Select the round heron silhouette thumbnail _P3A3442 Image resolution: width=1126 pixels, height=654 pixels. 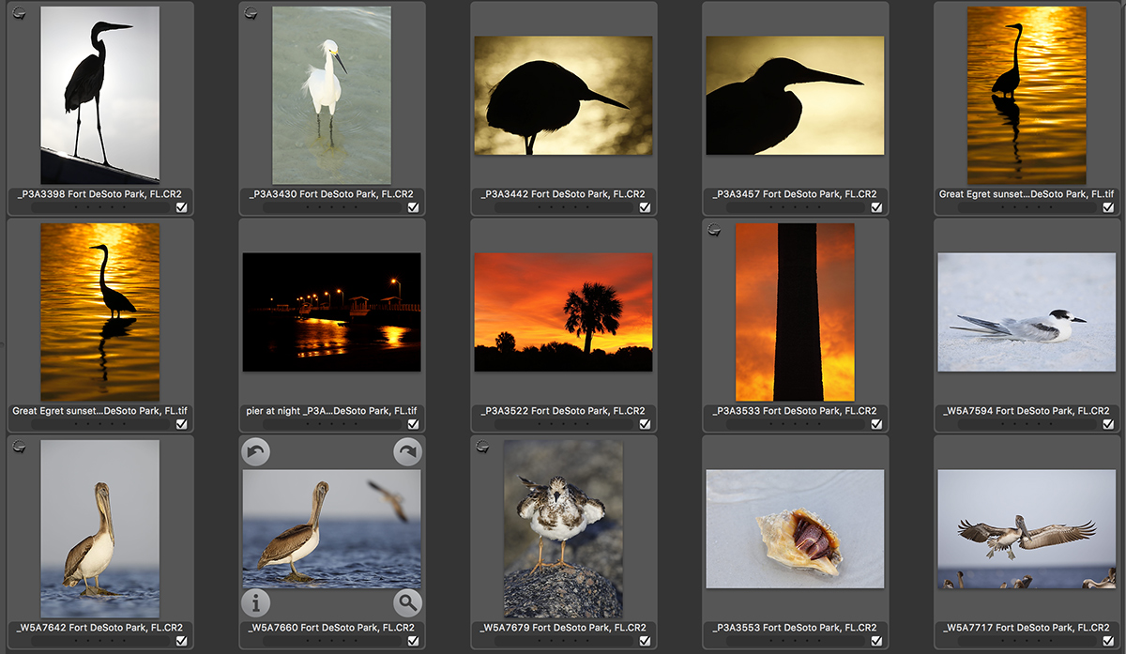click(563, 96)
